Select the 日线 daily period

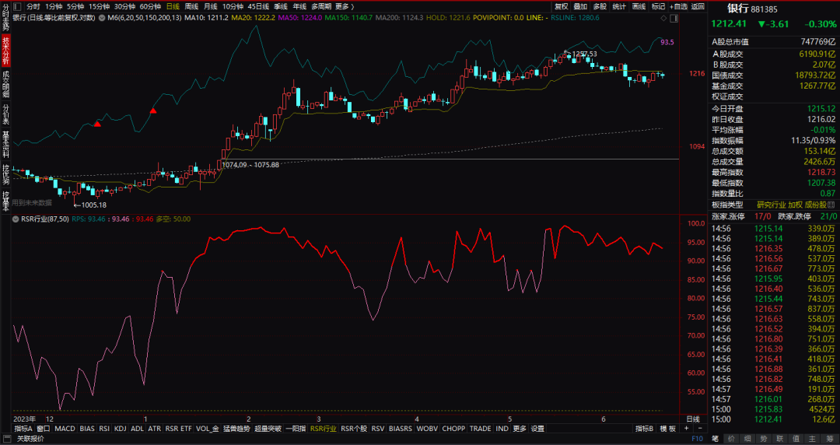[x=173, y=6]
